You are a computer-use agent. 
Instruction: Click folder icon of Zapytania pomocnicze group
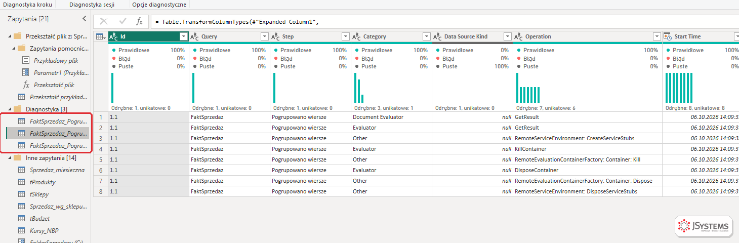pos(21,48)
